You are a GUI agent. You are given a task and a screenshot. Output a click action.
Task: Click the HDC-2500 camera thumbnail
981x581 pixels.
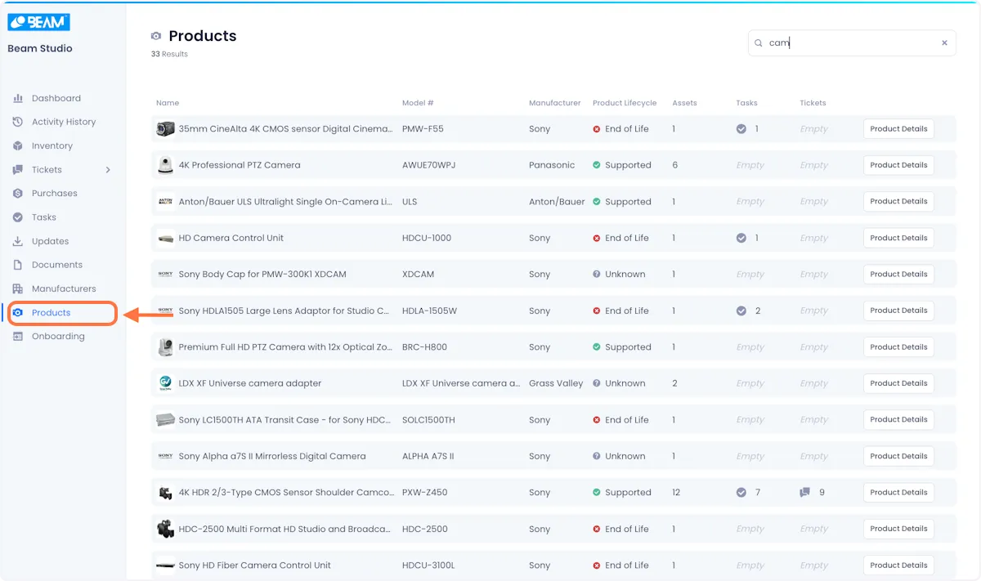click(165, 529)
